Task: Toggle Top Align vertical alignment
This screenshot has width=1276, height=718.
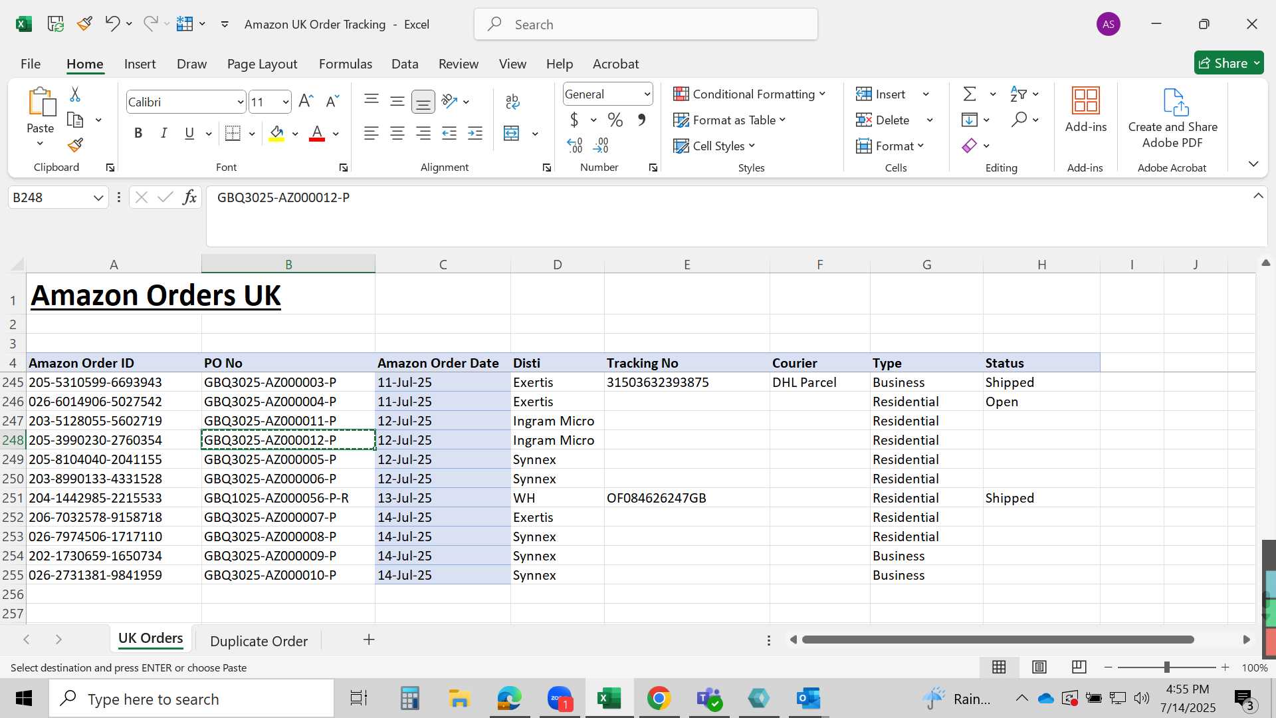Action: click(x=372, y=100)
